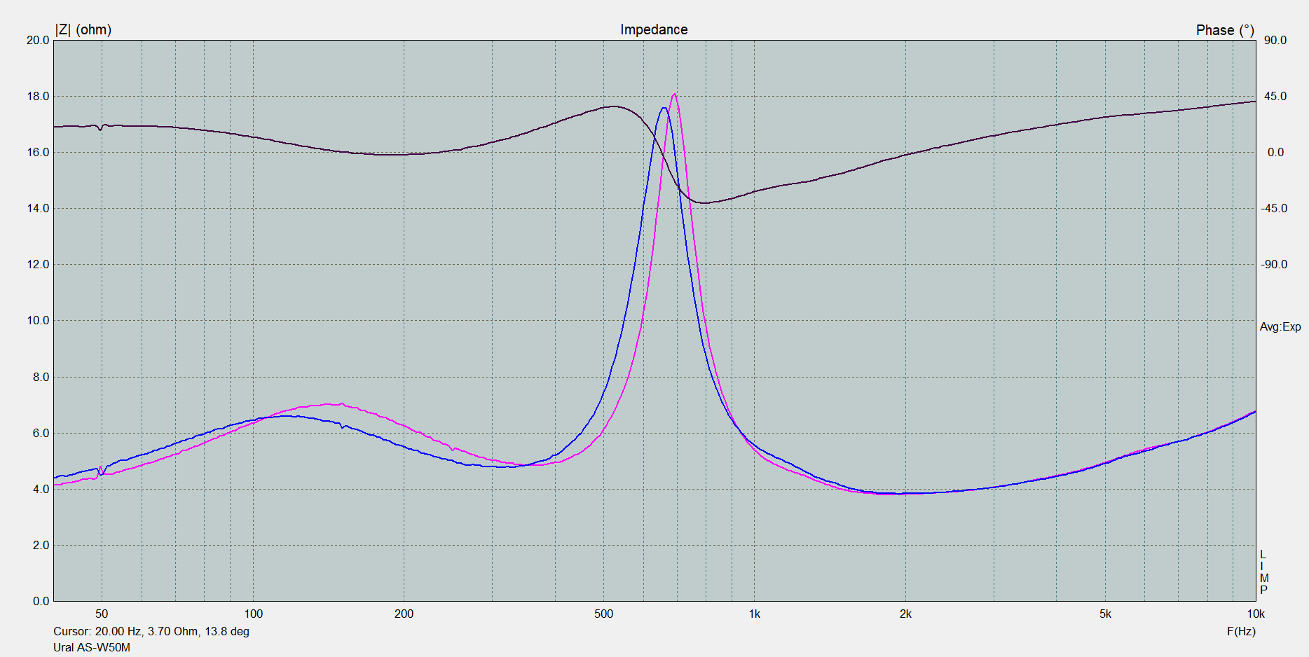Click the '90.0' phase axis value
1309x657 pixels.
pyautogui.click(x=1275, y=40)
